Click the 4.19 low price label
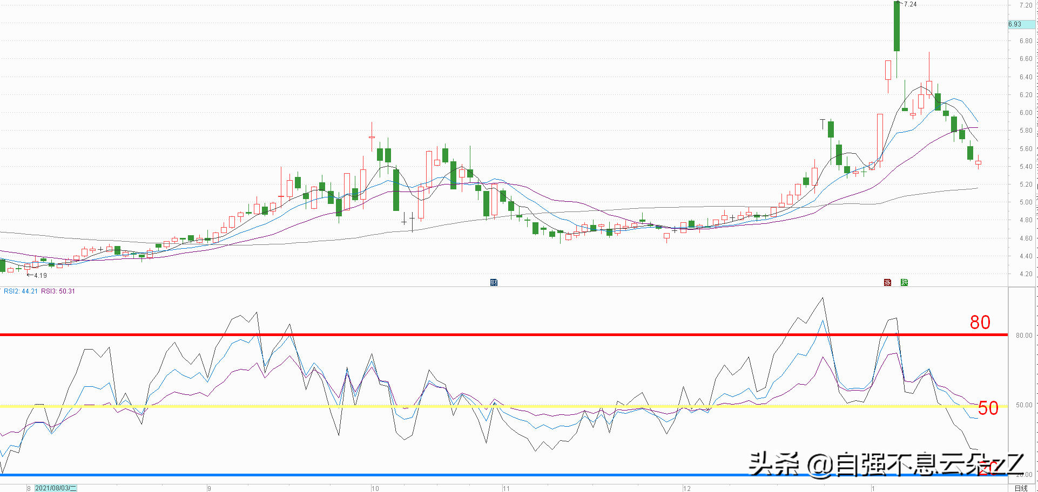The image size is (1038, 492). pos(40,276)
